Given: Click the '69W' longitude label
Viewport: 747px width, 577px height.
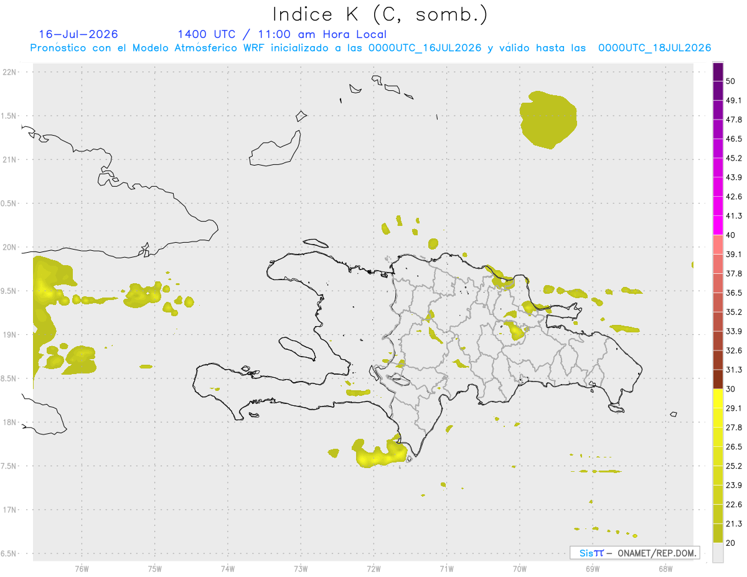Looking at the screenshot, I should click(593, 569).
